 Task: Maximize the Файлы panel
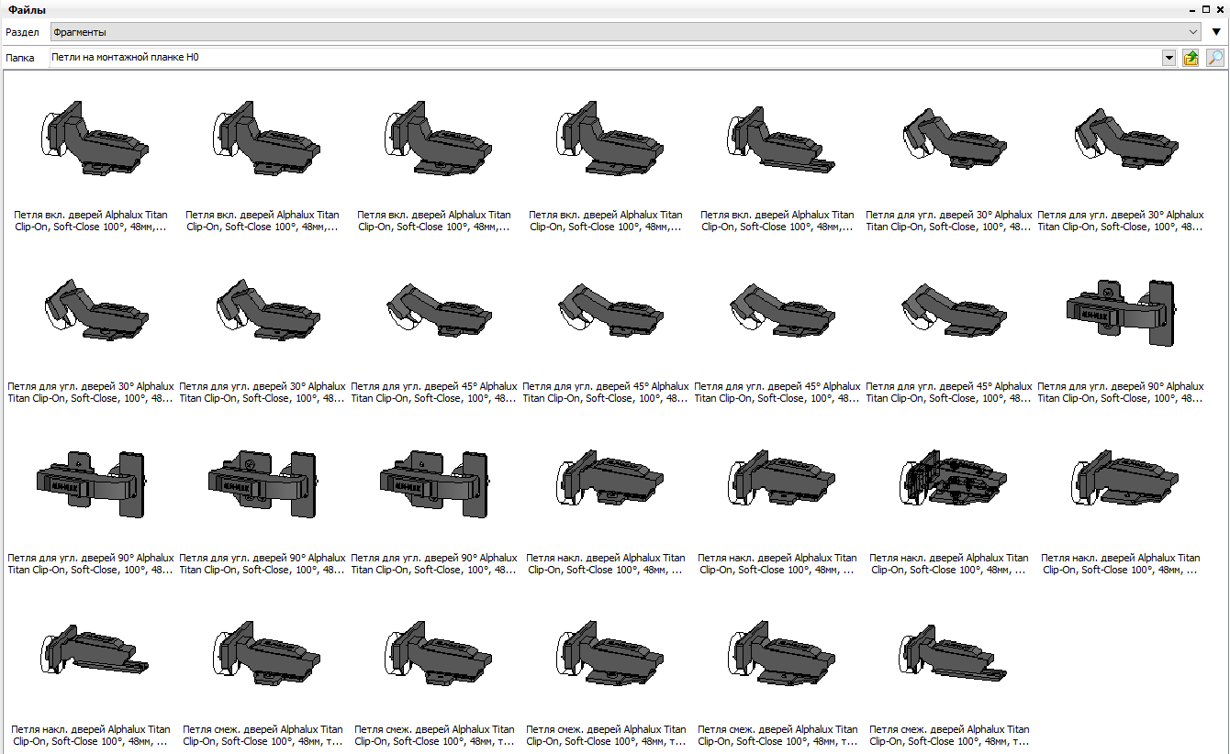point(1206,9)
